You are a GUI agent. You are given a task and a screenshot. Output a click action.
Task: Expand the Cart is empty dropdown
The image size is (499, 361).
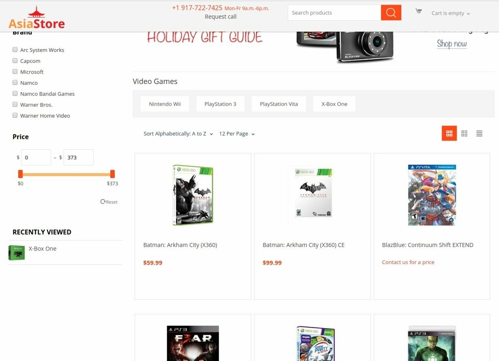point(451,13)
